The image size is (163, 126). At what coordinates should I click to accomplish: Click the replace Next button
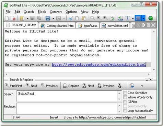click(88, 86)
